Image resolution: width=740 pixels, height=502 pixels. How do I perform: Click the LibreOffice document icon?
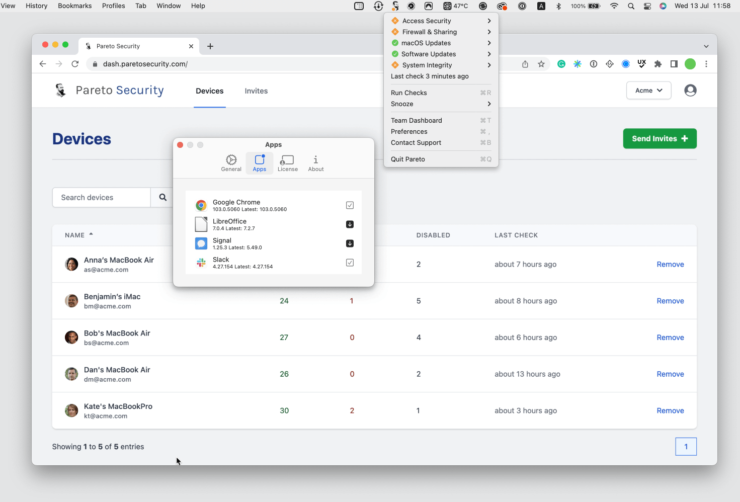[x=201, y=224]
